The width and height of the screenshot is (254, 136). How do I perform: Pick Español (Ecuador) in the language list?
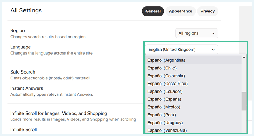tap(194, 91)
